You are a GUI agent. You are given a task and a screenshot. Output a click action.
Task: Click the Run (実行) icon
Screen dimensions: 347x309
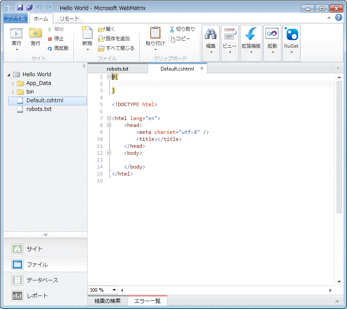(16, 33)
